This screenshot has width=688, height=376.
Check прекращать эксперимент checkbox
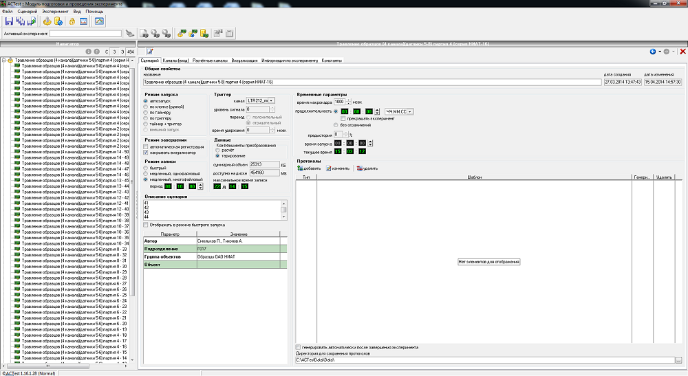tap(343, 119)
